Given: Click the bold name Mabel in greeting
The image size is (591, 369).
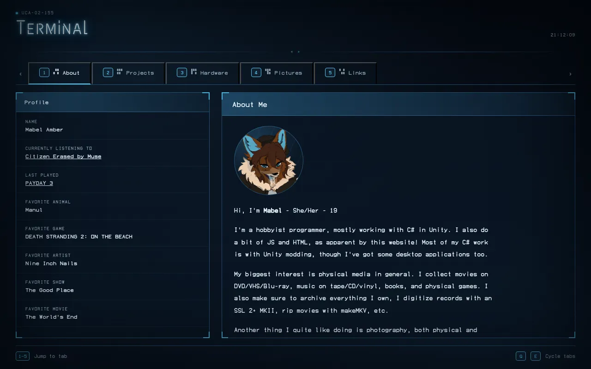Looking at the screenshot, I should (272, 210).
